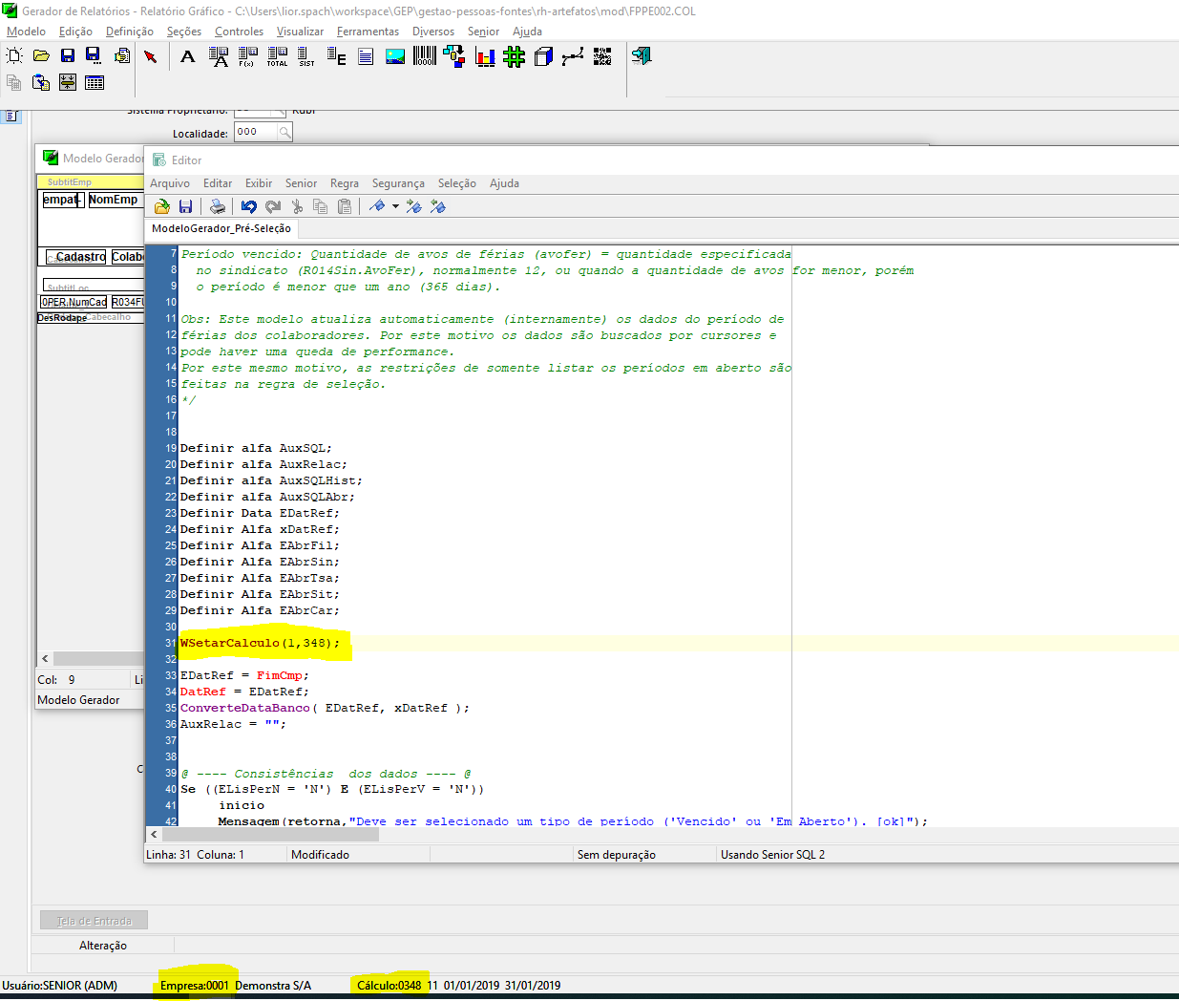This screenshot has width=1179, height=1001.
Task: Click the QR code tool icon
Action: pyautogui.click(x=602, y=56)
